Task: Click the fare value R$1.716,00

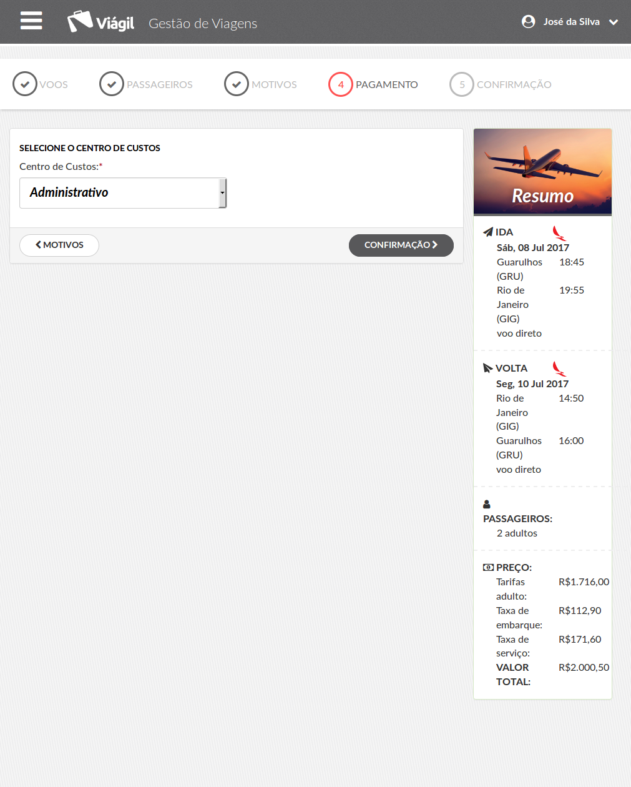Action: coord(584,582)
